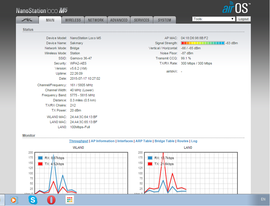View the Interfaces monitor

point(125,141)
